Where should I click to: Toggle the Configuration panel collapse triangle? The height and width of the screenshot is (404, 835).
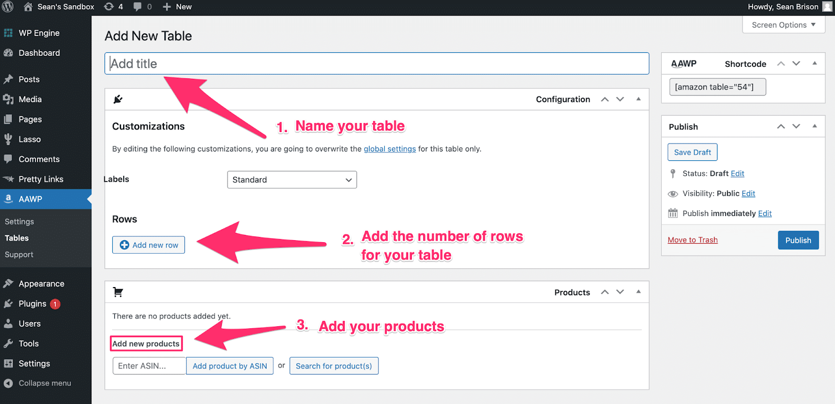click(638, 99)
